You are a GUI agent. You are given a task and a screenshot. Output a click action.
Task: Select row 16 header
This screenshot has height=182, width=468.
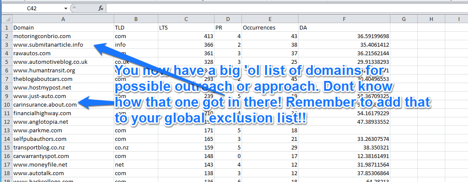tap(6, 156)
